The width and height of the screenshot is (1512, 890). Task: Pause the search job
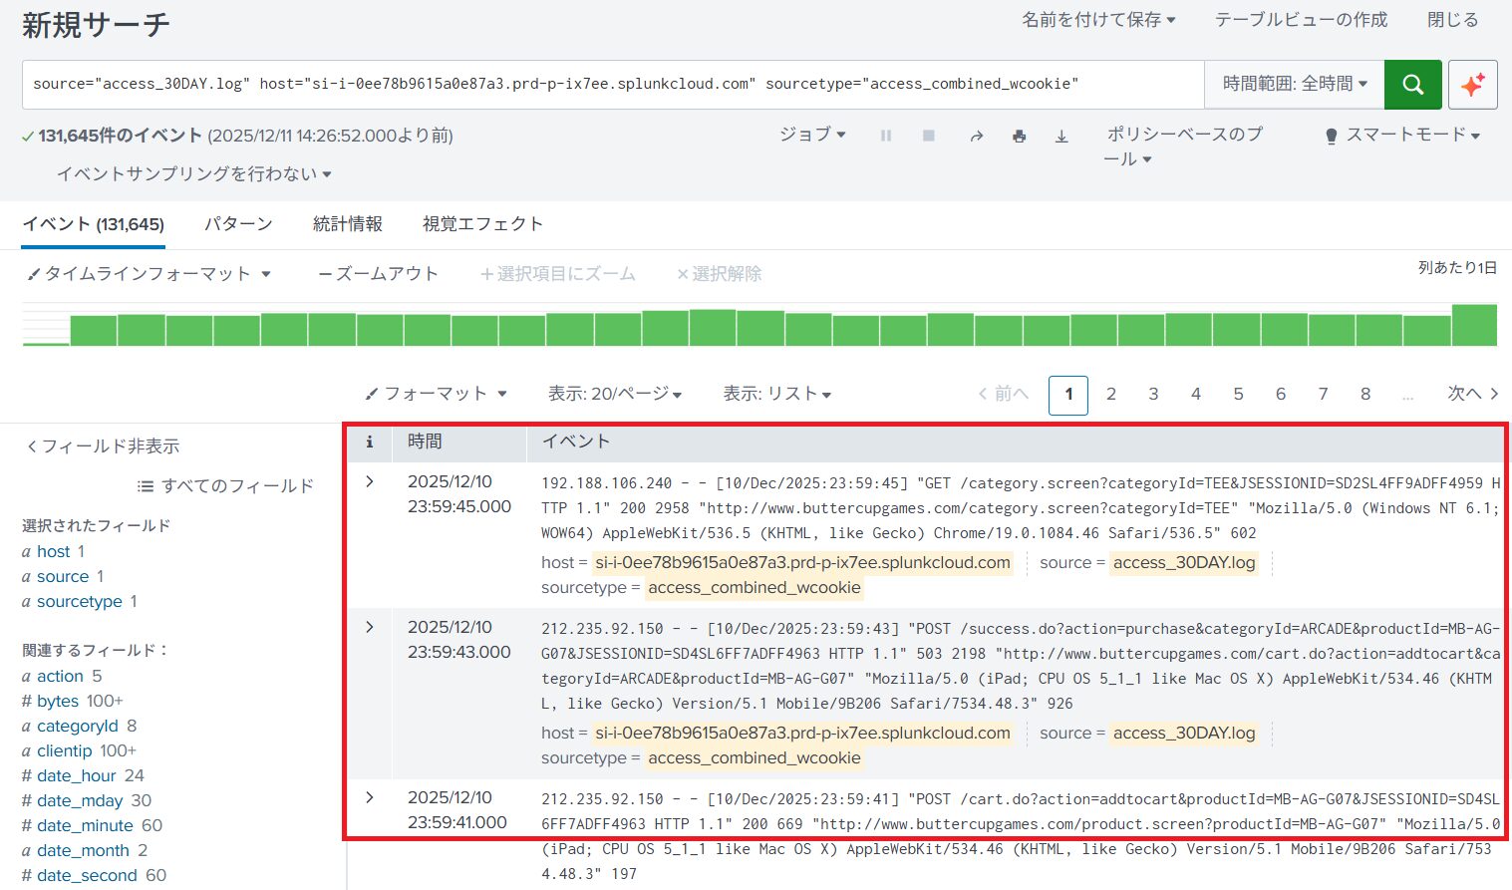[885, 136]
